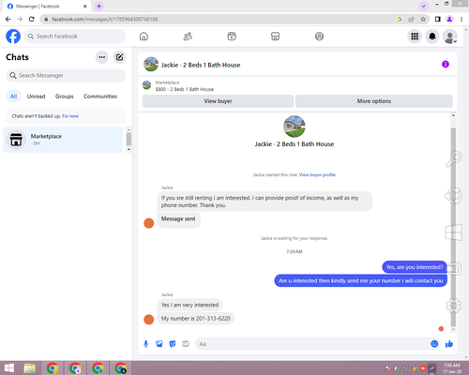Open Chrome three-dot menu

(x=461, y=19)
